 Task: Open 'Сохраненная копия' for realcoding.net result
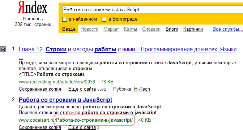tap(40, 89)
